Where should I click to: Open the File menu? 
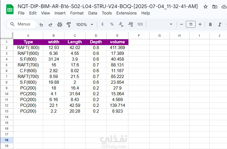(21, 13)
